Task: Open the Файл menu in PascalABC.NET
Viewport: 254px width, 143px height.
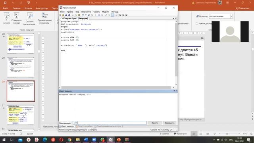Action: (x=62, y=12)
